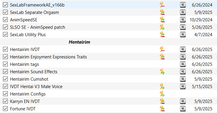The width and height of the screenshot is (217, 113).
Task: Select Hentairim Enjoyment Expressions Traits mod name
Action: pos(48,57)
